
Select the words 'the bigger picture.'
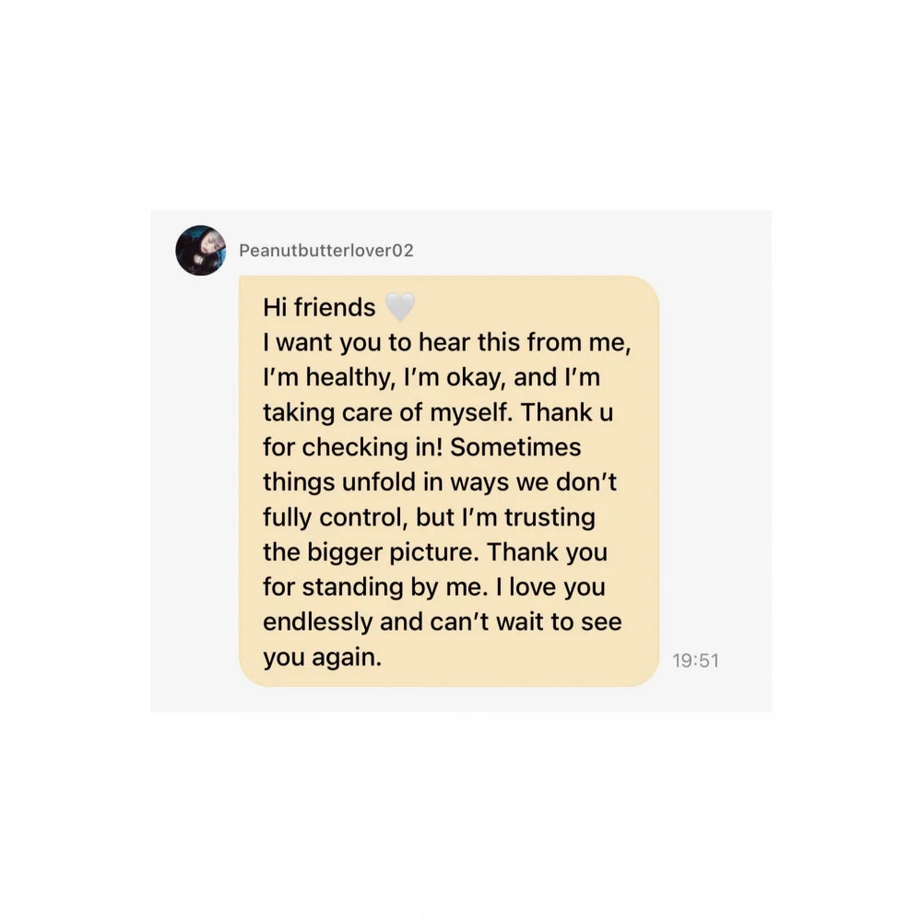coord(371,552)
